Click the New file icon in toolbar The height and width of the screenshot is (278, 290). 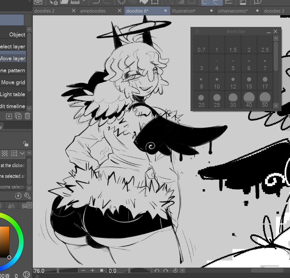pos(54,2)
